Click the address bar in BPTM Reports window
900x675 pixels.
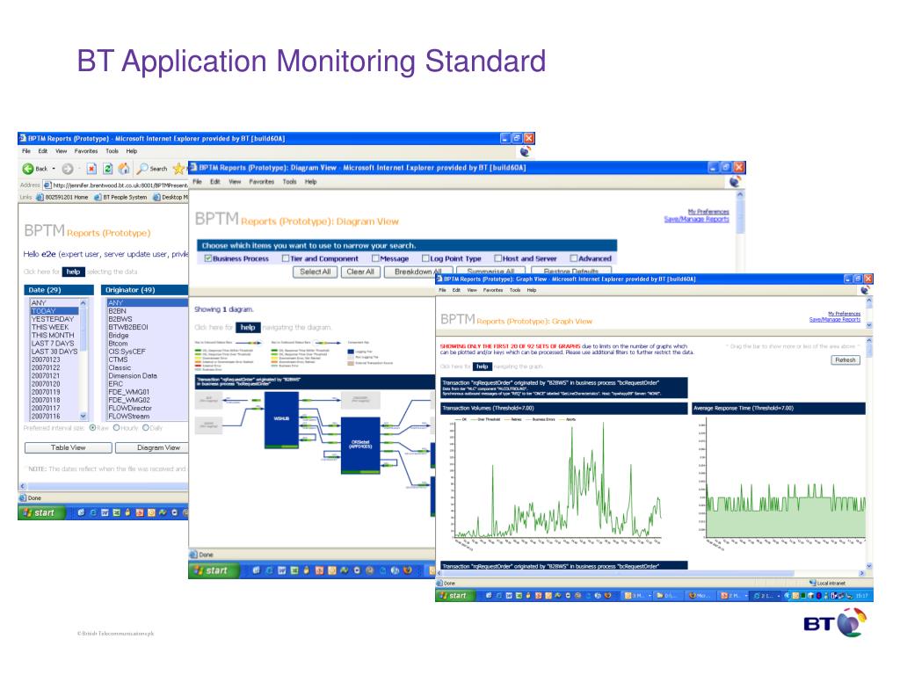pyautogui.click(x=116, y=185)
